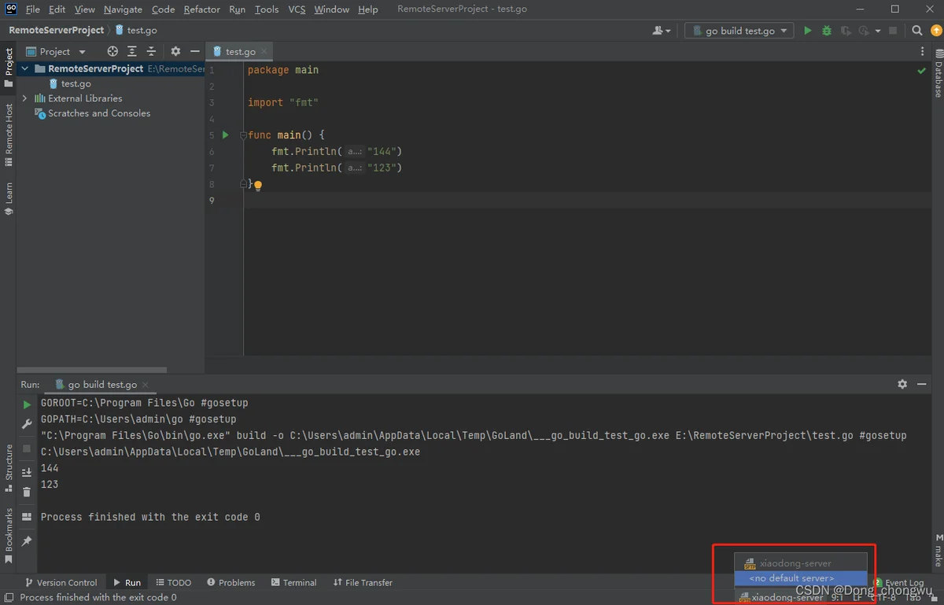Expand the External Libraries node
The image size is (944, 605).
pos(25,98)
